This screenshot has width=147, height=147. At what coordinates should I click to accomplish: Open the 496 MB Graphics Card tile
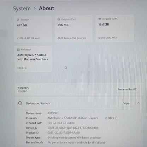(73, 29)
